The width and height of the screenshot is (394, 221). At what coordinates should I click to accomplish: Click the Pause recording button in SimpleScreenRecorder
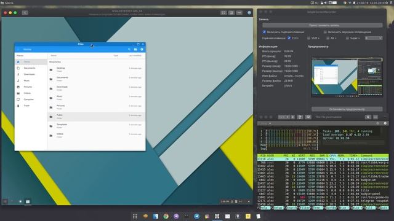tap(323, 25)
